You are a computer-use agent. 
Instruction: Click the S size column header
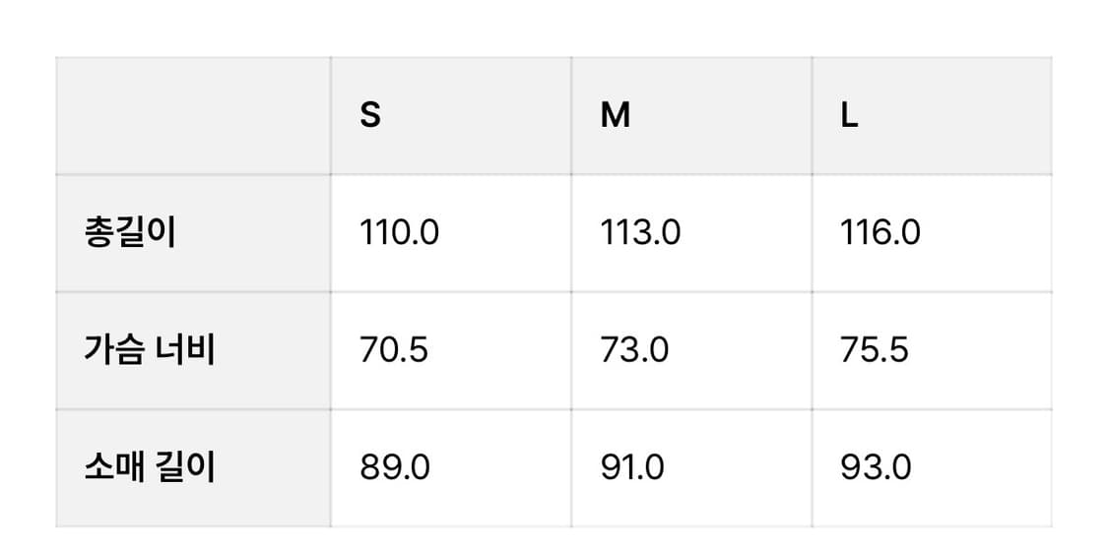[370, 116]
